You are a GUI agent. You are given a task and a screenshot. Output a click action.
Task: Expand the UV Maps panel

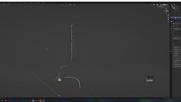point(176,48)
